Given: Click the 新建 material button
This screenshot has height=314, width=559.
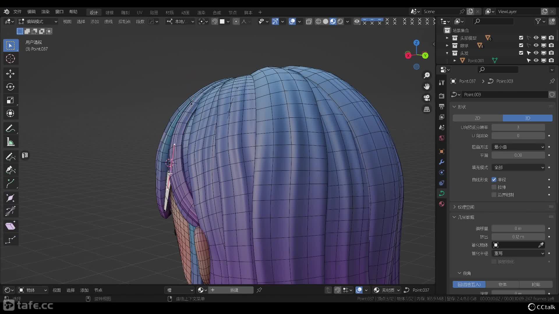Looking at the screenshot, I should 231,290.
